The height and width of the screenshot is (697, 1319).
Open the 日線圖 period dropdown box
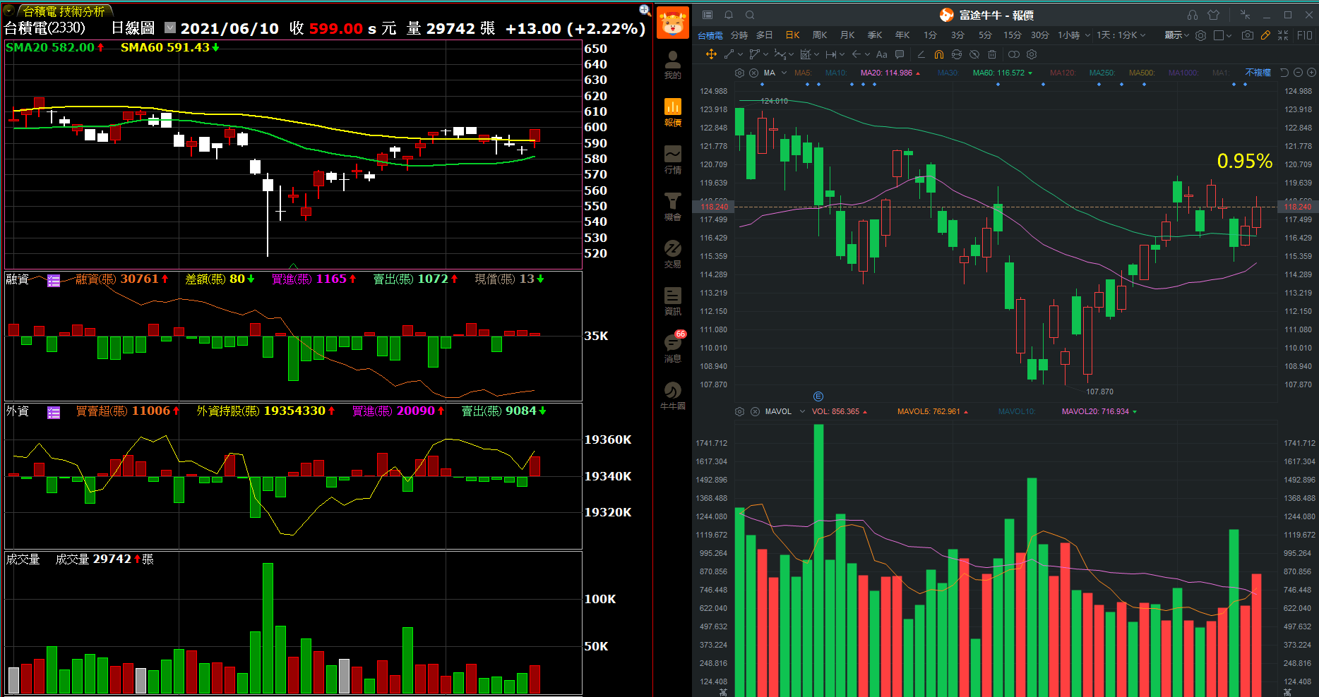169,28
